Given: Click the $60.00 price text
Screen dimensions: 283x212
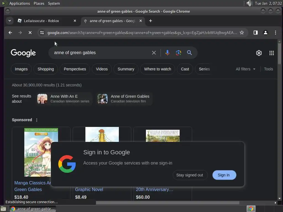Looking at the screenshot, I should [143, 197].
